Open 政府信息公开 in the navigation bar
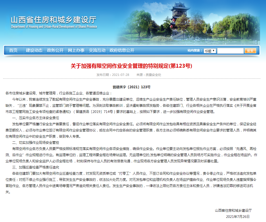Image resolution: width=266 pixels, height=222 pixels. pyautogui.click(x=122, y=50)
